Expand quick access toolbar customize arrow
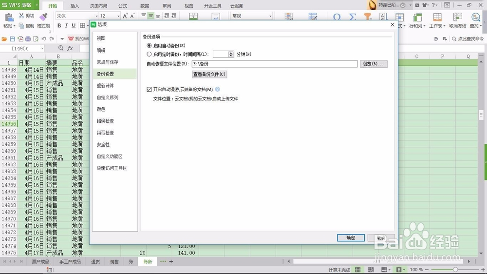Viewport: 487px width, 274px height. pos(62,39)
